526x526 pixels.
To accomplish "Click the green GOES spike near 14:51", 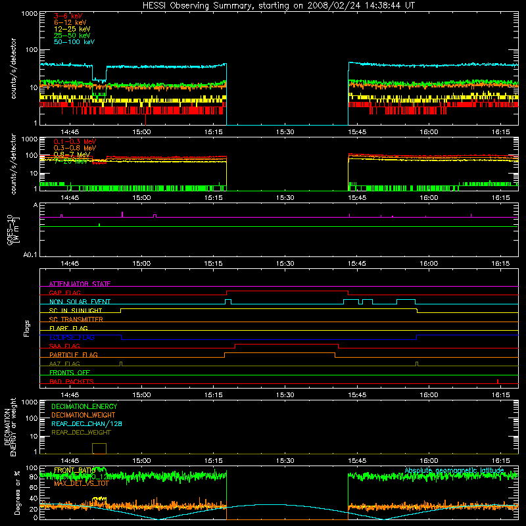I will tap(99, 225).
